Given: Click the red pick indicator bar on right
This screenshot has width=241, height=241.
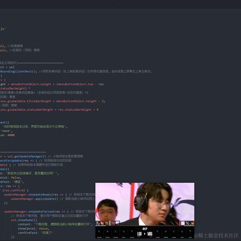Looking at the screenshot, I should point(180,223).
